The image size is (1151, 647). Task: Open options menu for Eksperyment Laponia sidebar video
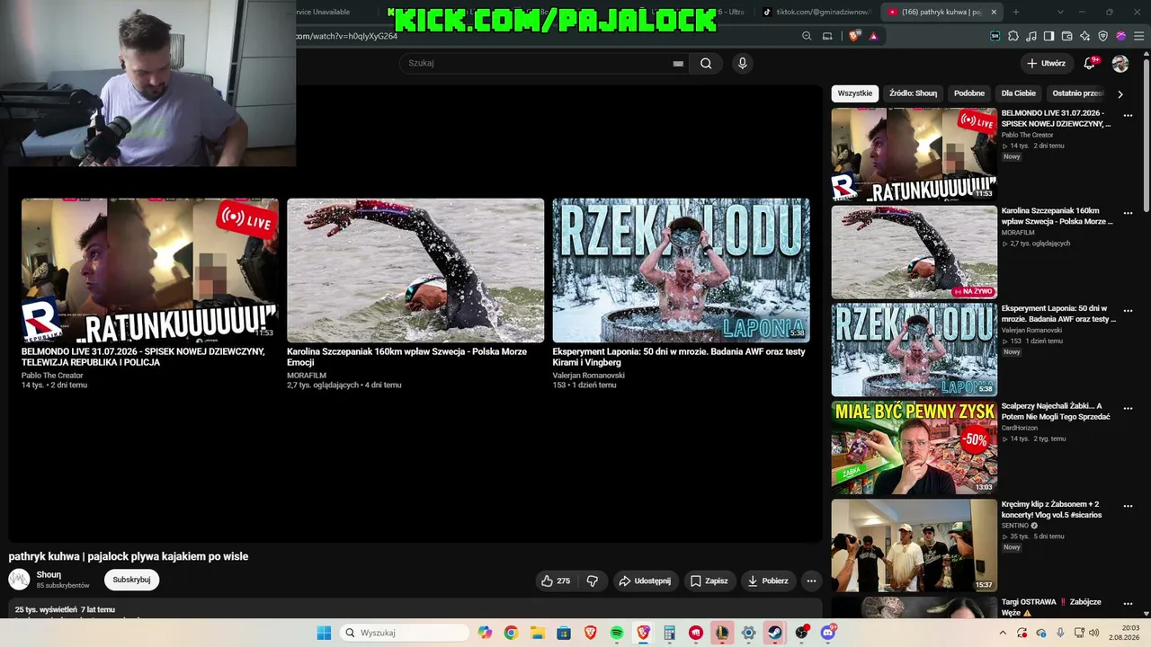click(x=1128, y=310)
